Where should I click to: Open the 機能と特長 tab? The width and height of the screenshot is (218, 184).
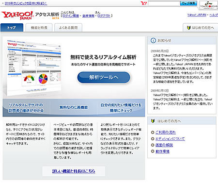(x=39, y=28)
